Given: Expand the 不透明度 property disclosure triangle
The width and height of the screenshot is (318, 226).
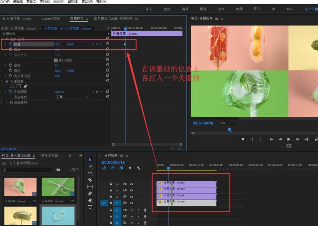Looking at the screenshot, I should point(5,91).
